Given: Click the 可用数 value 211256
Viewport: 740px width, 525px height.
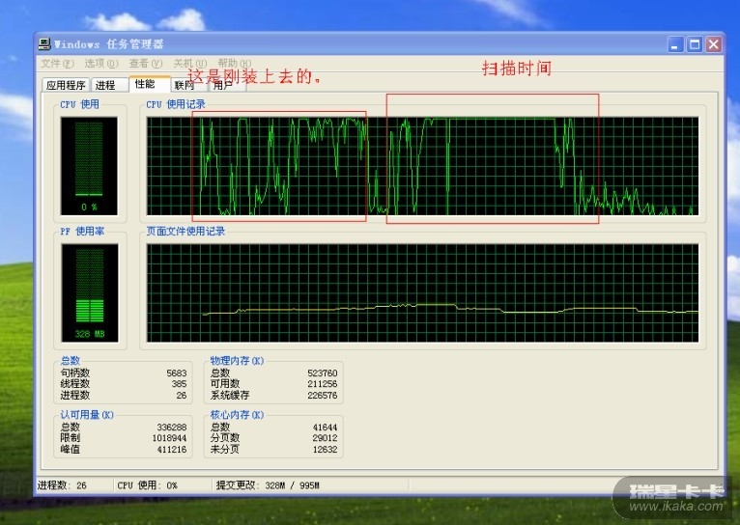Looking at the screenshot, I should [x=323, y=384].
